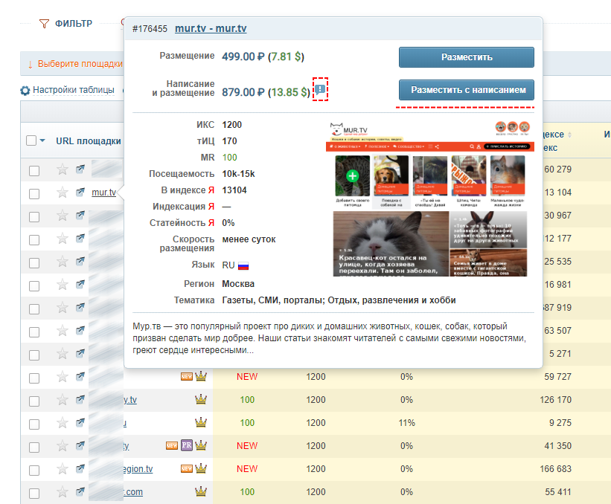
Task: Click the open-site arrow icon in 16 981 row
Action: [x=80, y=284]
